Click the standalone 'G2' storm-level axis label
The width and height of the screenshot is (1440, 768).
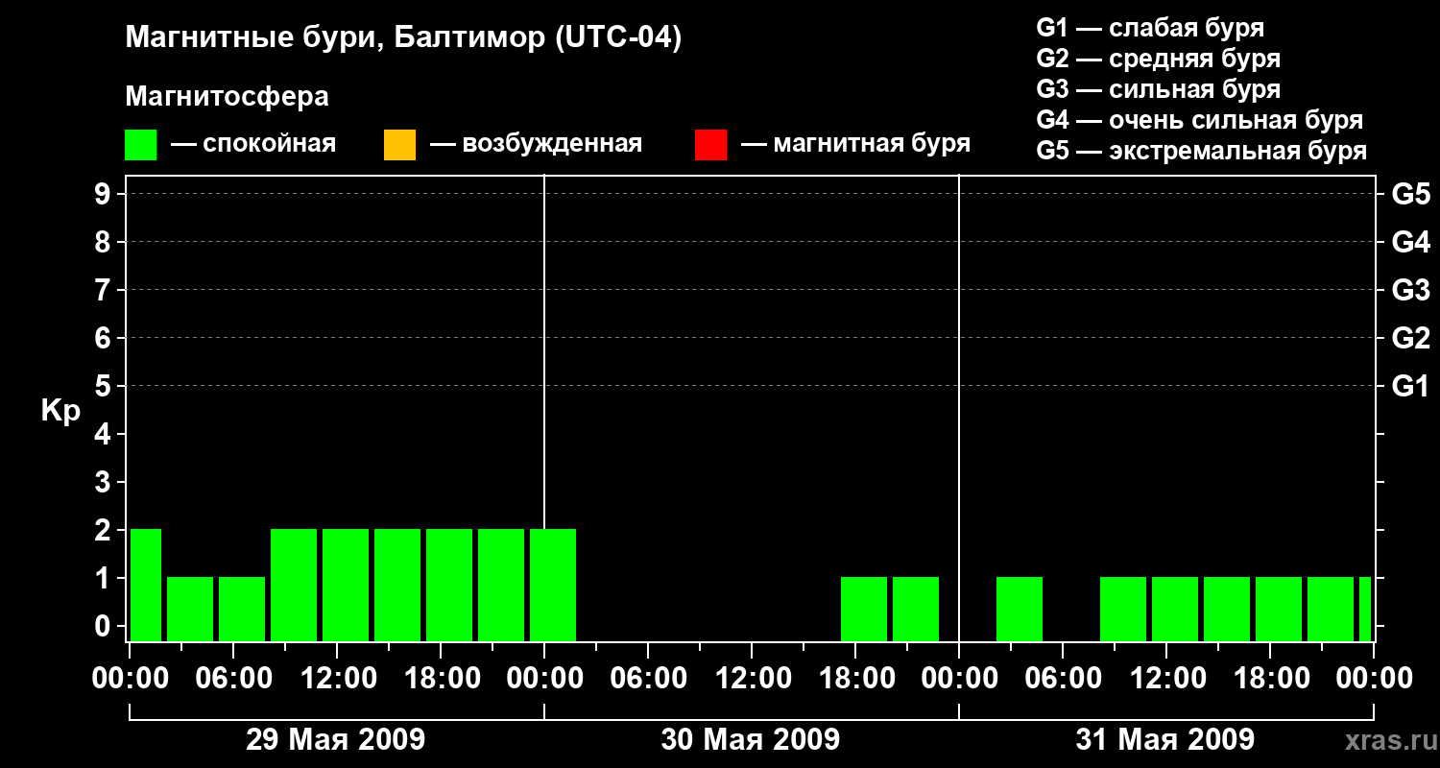click(1411, 338)
